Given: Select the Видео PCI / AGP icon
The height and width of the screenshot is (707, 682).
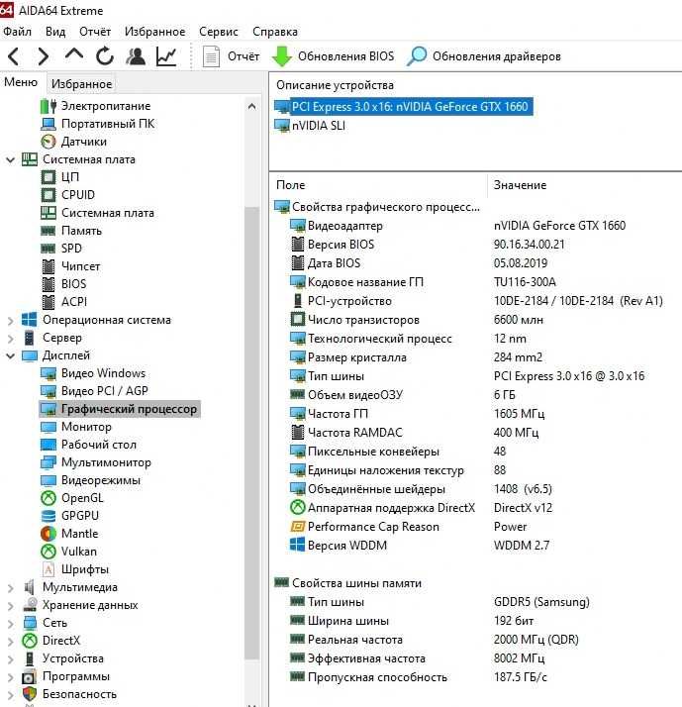Looking at the screenshot, I should (x=49, y=391).
